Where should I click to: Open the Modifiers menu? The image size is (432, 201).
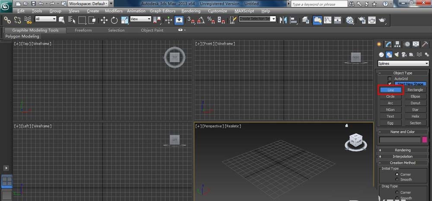(114, 11)
